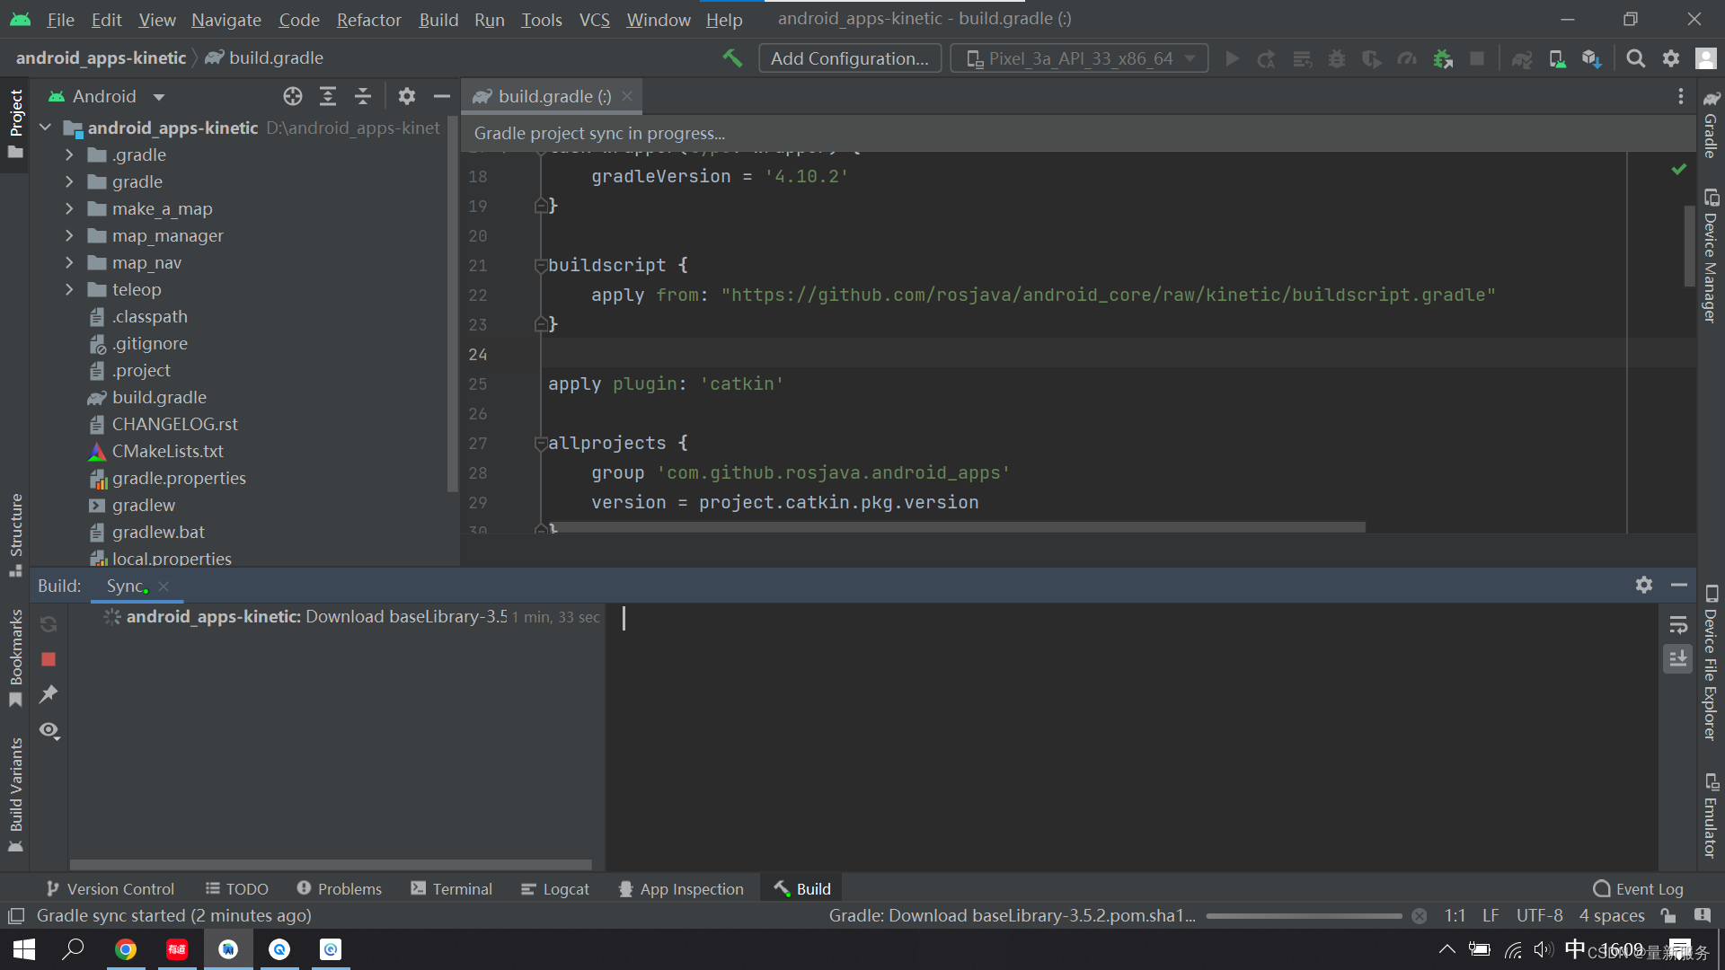Collapse all nodes in the Project tree
Screen dimensions: 1725x970
(x=363, y=96)
